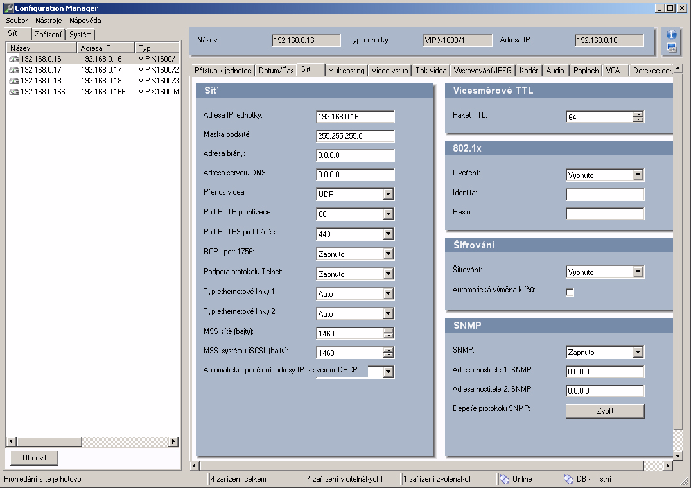Open the Port HTTPS prohlížeče dropdown
Image resolution: width=691 pixels, height=488 pixels.
tap(388, 234)
